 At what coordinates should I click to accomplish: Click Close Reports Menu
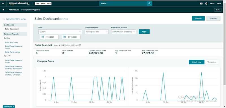coord(15,19)
